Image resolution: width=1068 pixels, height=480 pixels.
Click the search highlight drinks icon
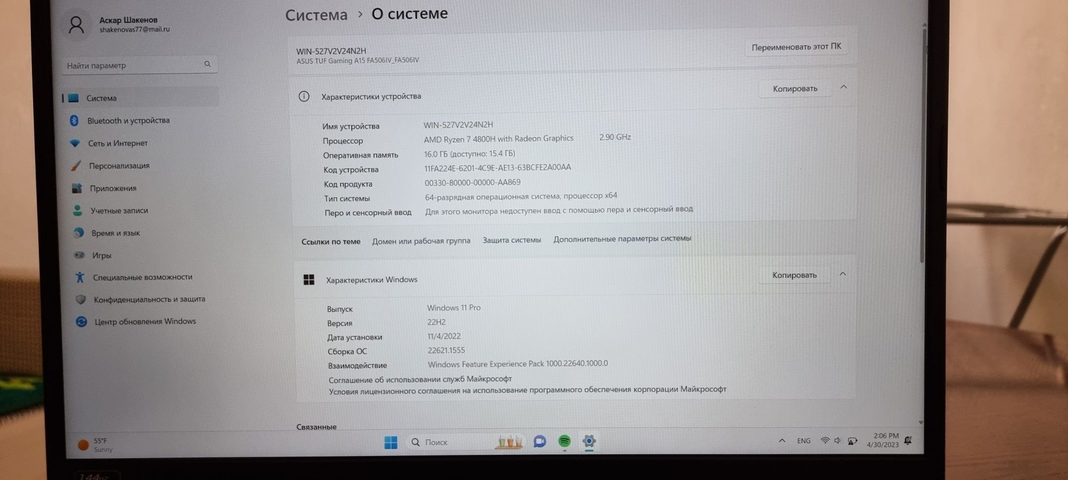tap(509, 442)
